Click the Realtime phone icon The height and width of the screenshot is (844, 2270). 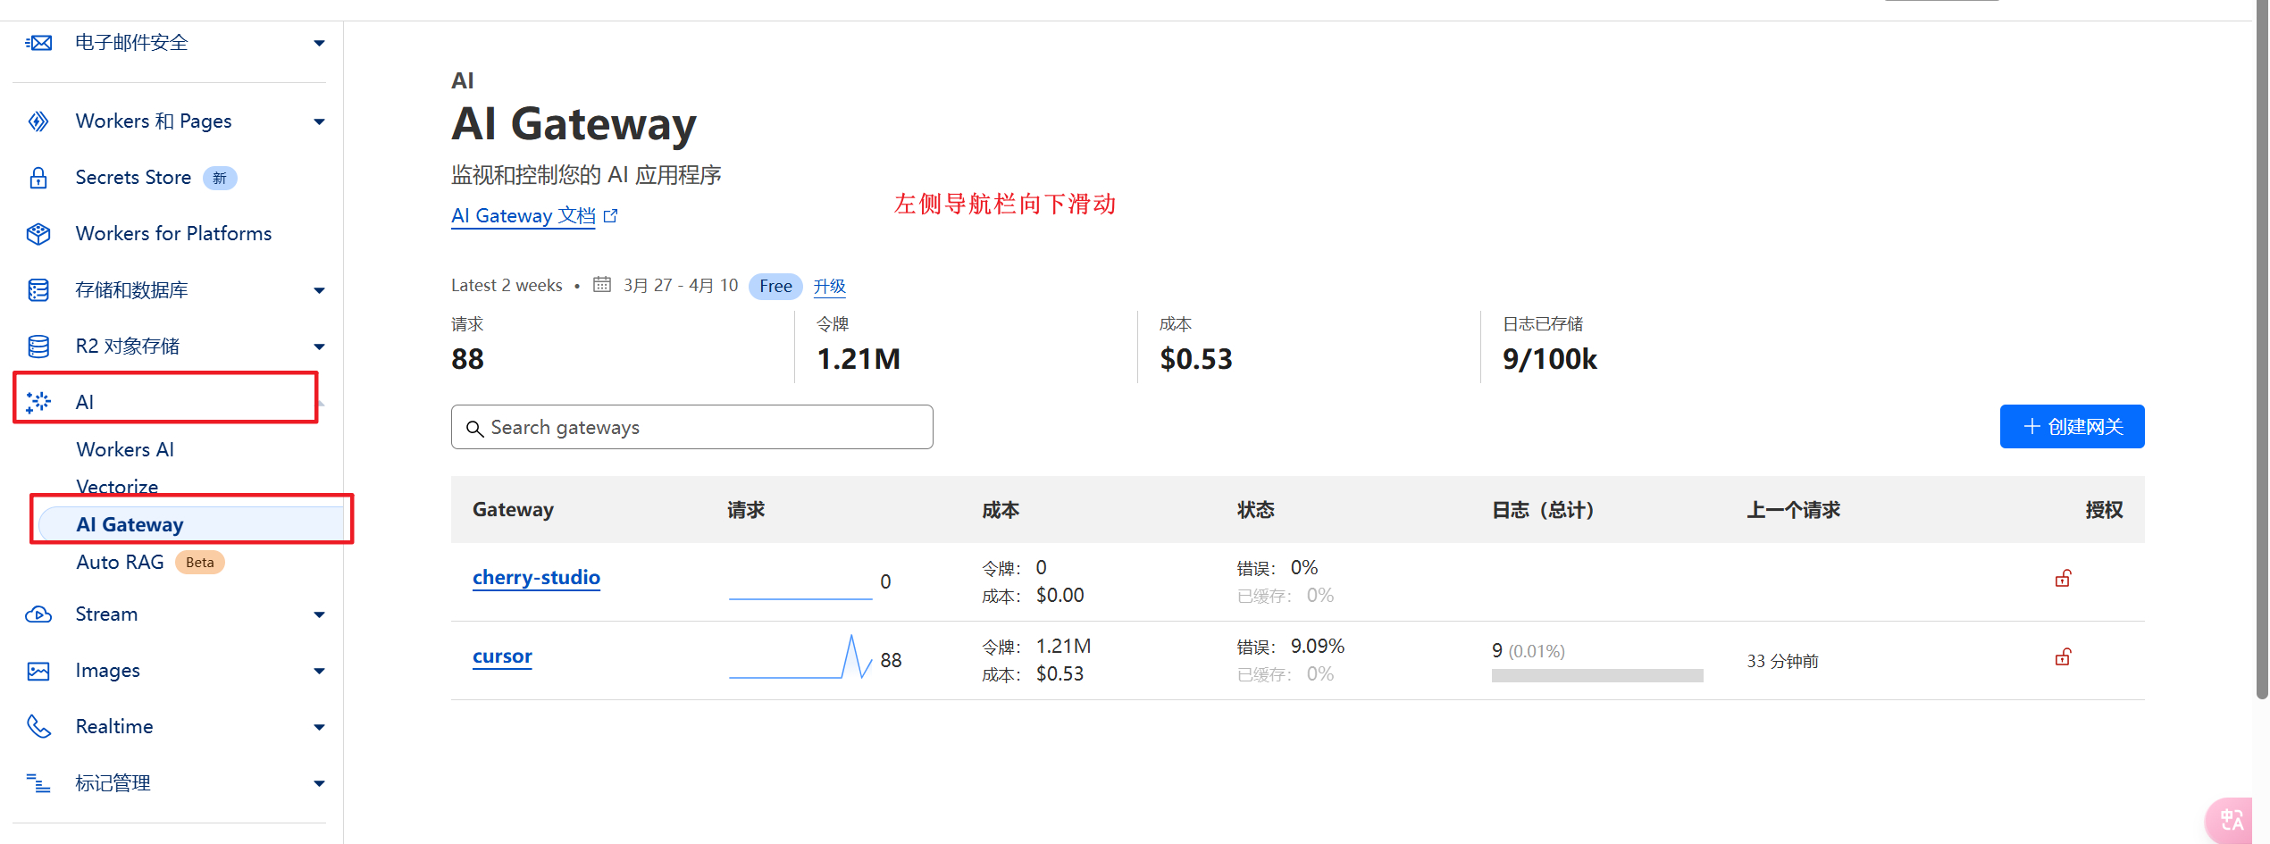(x=38, y=727)
